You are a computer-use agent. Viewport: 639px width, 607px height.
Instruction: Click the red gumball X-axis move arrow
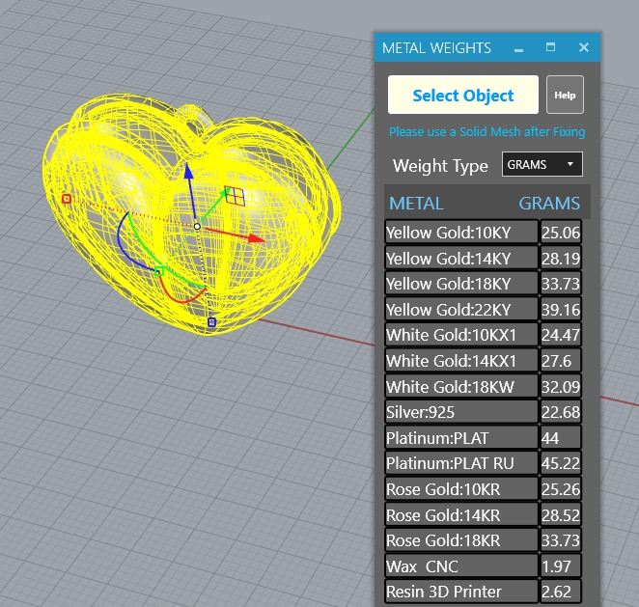(257, 238)
